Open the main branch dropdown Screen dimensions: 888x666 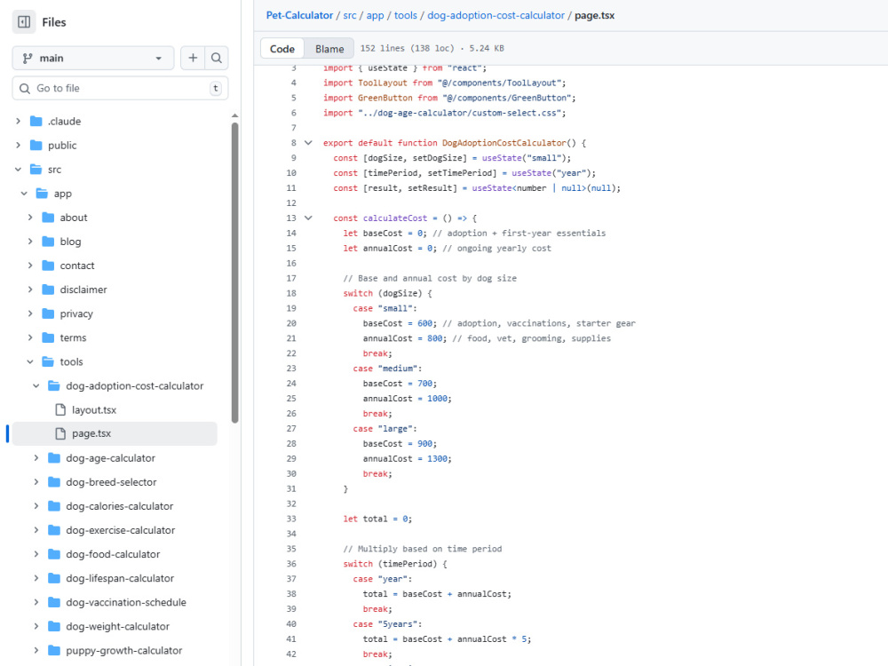93,58
